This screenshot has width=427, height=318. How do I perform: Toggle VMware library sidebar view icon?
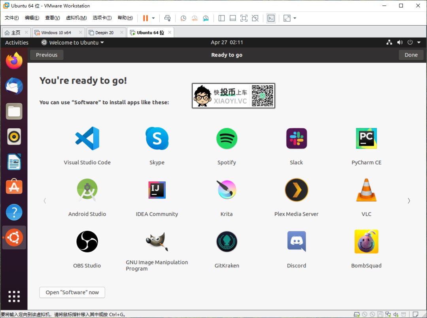click(222, 18)
